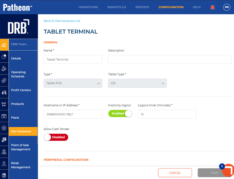Click the Logout timer minutes field
The width and height of the screenshot is (234, 179).
[x=167, y=114]
